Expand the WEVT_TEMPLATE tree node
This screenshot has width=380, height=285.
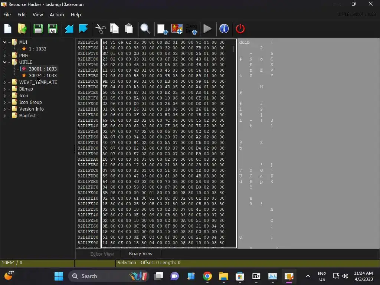point(4,82)
